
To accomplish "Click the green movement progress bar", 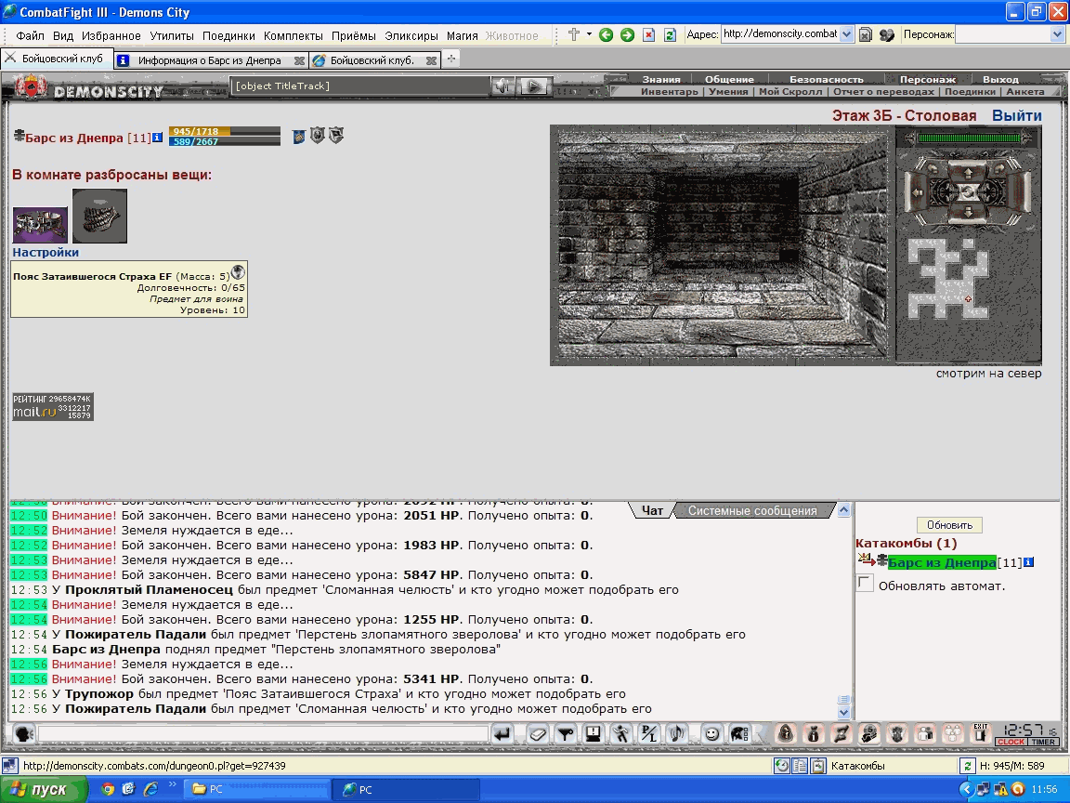I will (969, 138).
